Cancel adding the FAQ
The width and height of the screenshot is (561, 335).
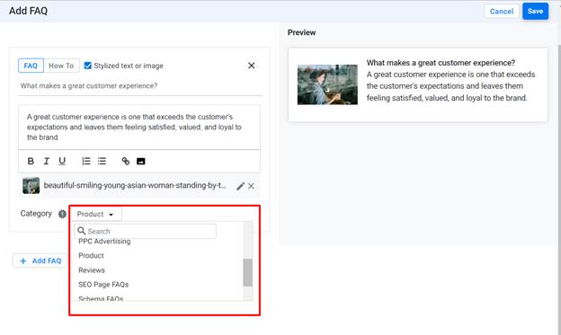pyautogui.click(x=502, y=12)
